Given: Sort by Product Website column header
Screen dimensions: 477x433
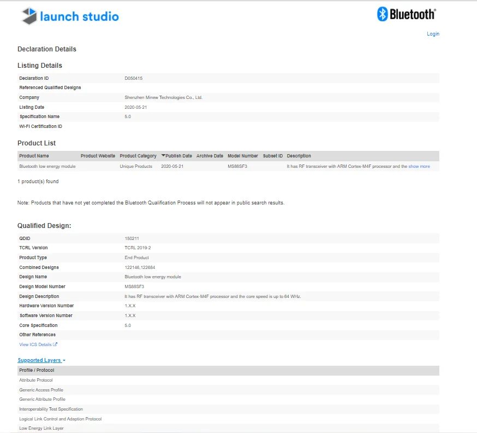Looking at the screenshot, I should [98, 156].
